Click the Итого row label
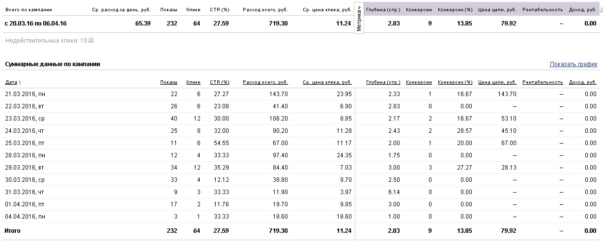This screenshot has height=247, width=603. pos(12,230)
